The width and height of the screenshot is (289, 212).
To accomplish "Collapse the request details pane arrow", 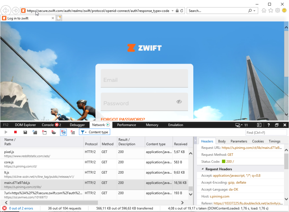I will tap(195, 141).
